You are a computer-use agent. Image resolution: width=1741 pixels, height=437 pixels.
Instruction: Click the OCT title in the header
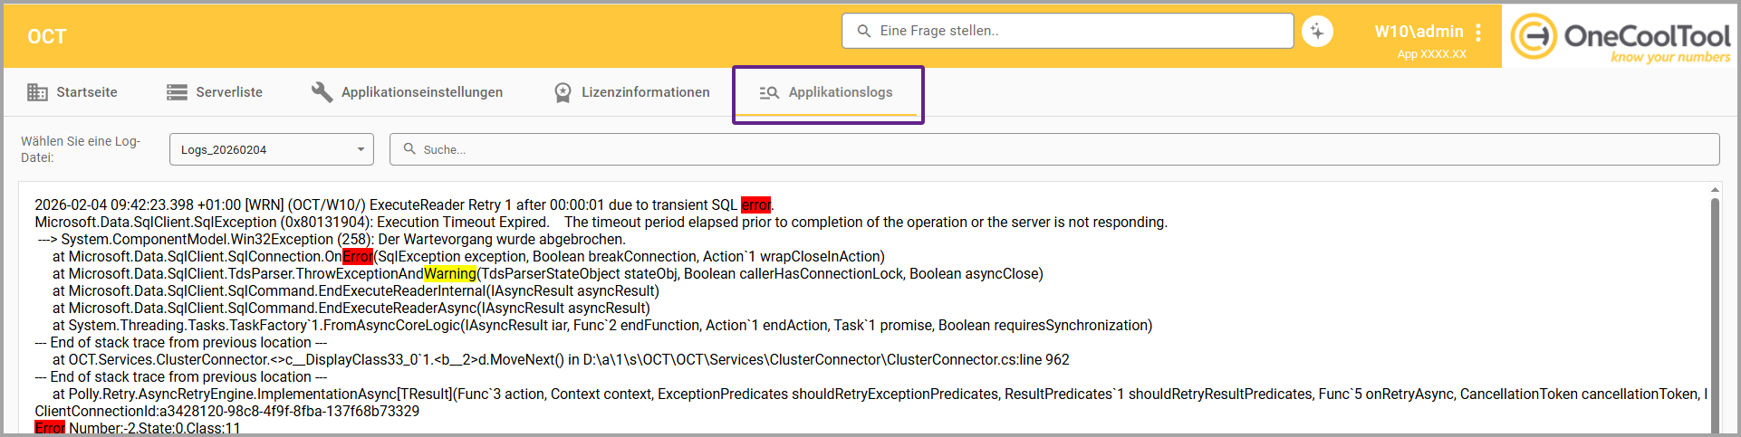pos(47,37)
